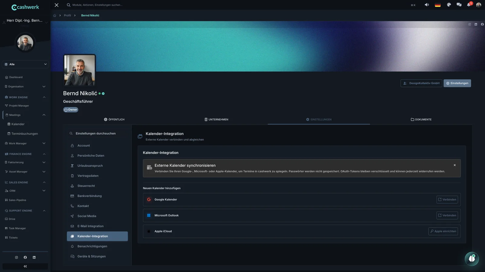Viewport: 485px width, 272px height.
Task: Click the DesignKollektiv GmbH button
Action: (x=421, y=83)
